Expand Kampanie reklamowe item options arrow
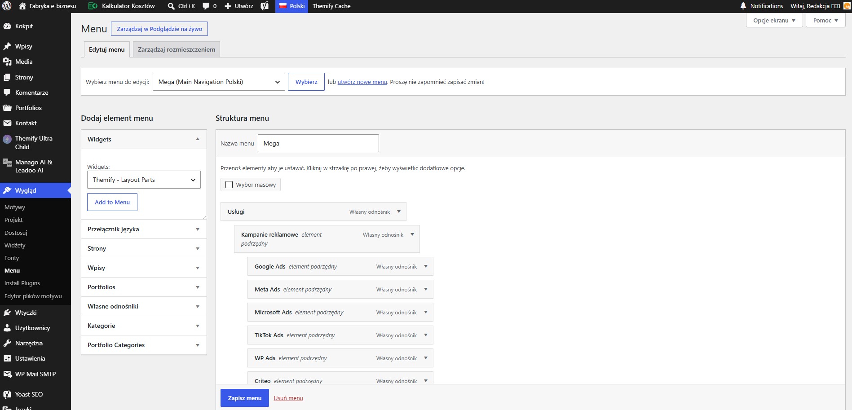 click(x=412, y=234)
